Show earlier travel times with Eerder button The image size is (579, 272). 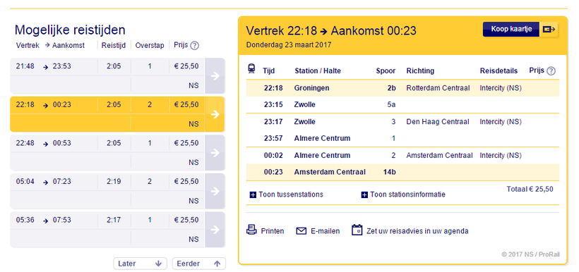(198, 264)
